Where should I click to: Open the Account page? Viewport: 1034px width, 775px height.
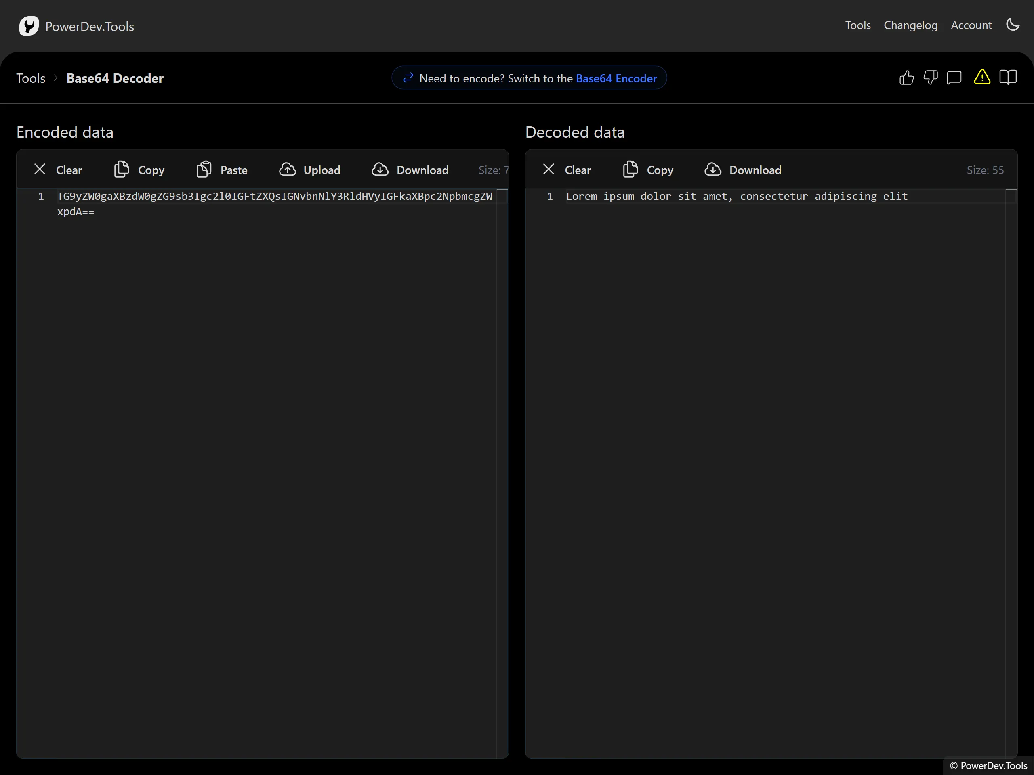[x=971, y=25]
